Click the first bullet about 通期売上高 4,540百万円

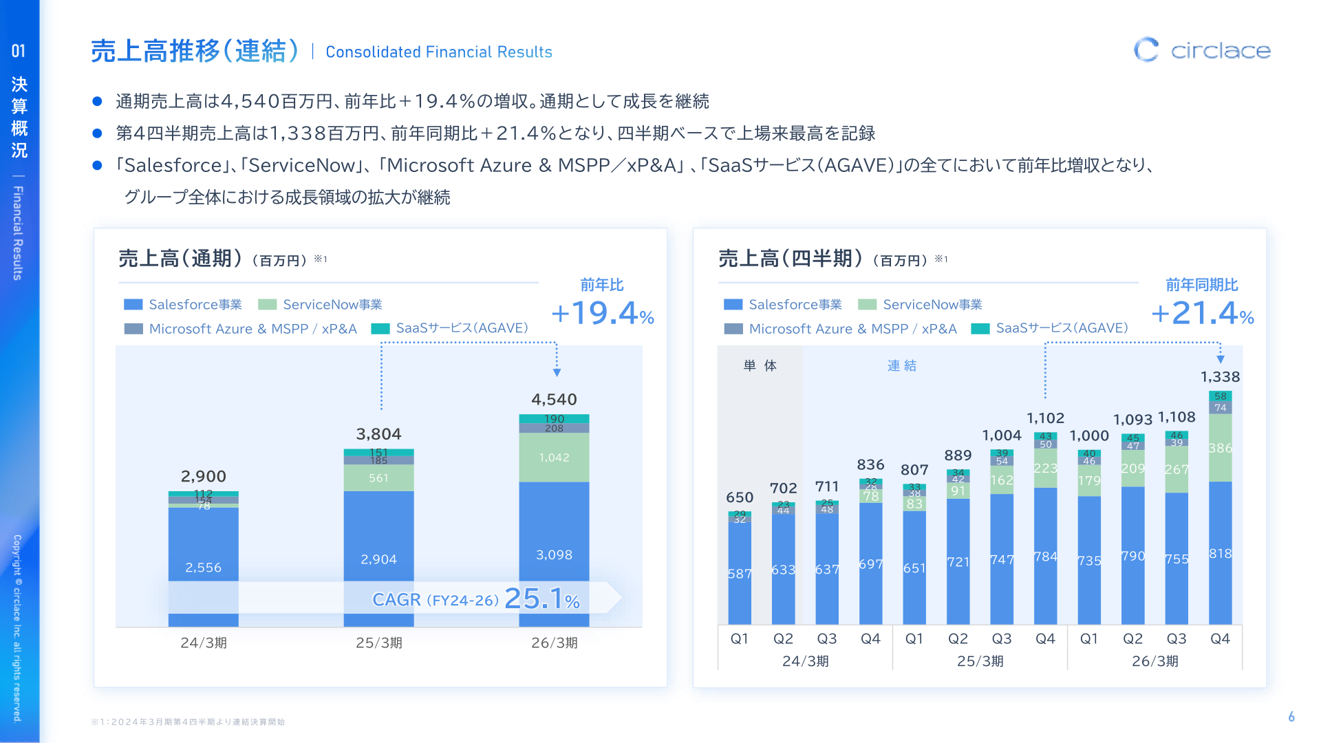click(412, 102)
